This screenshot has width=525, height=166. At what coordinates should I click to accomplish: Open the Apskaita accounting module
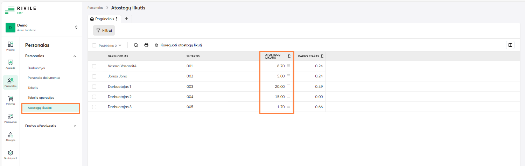(10, 64)
